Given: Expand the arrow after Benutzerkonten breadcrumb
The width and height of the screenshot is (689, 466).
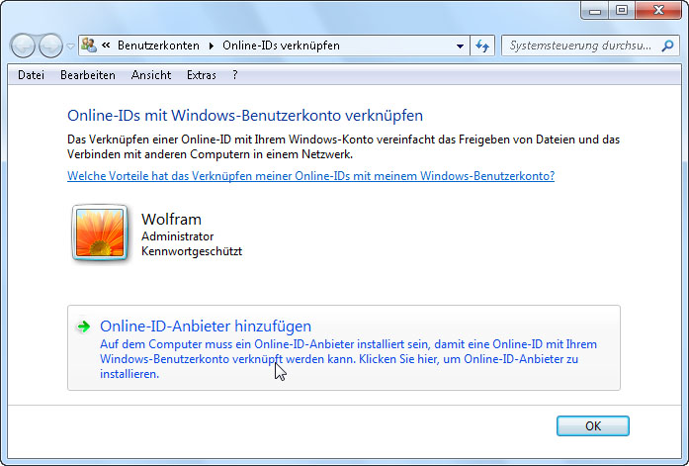Looking at the screenshot, I should coord(211,46).
